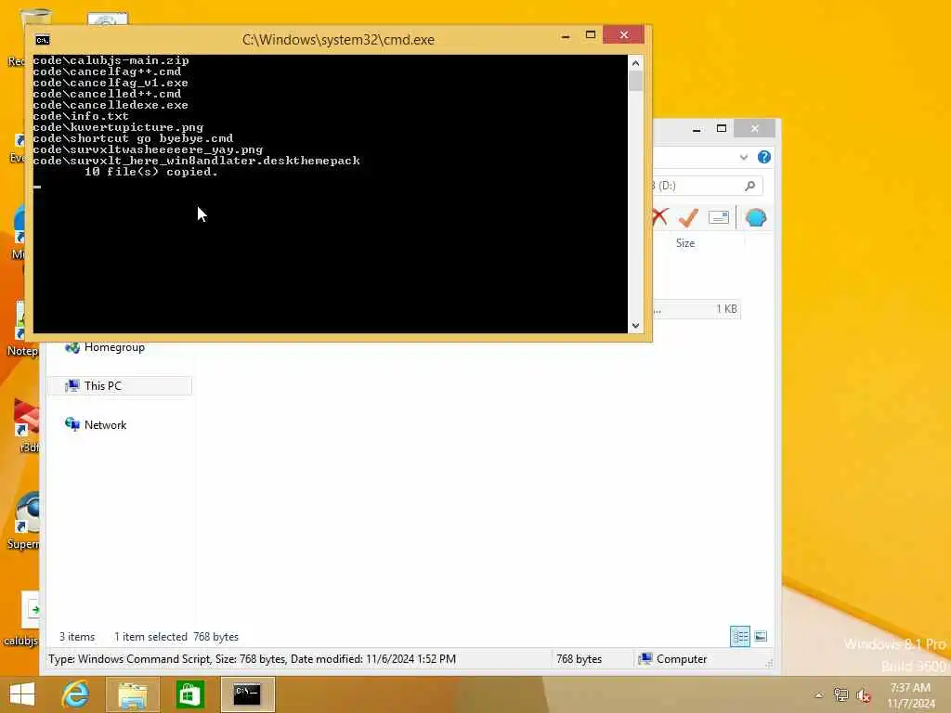951x713 pixels.
Task: Click the Notepad desktop shortcut
Action: point(22,328)
